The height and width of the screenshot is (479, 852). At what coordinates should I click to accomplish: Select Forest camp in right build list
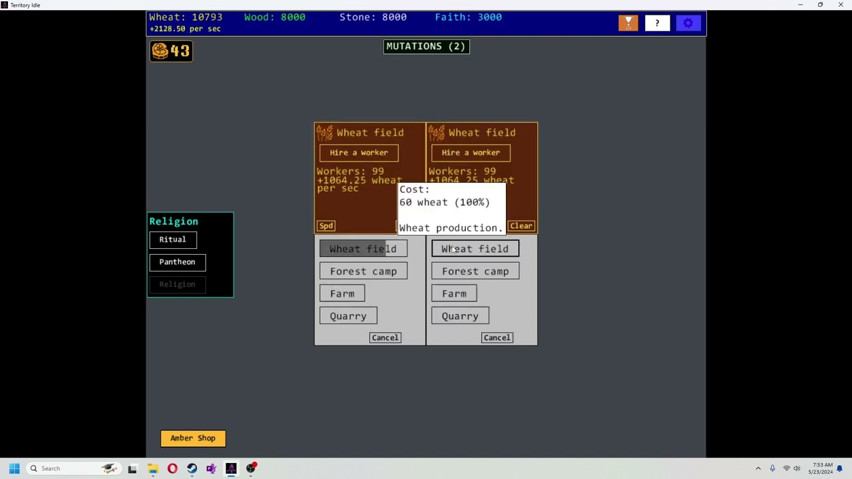tap(475, 271)
